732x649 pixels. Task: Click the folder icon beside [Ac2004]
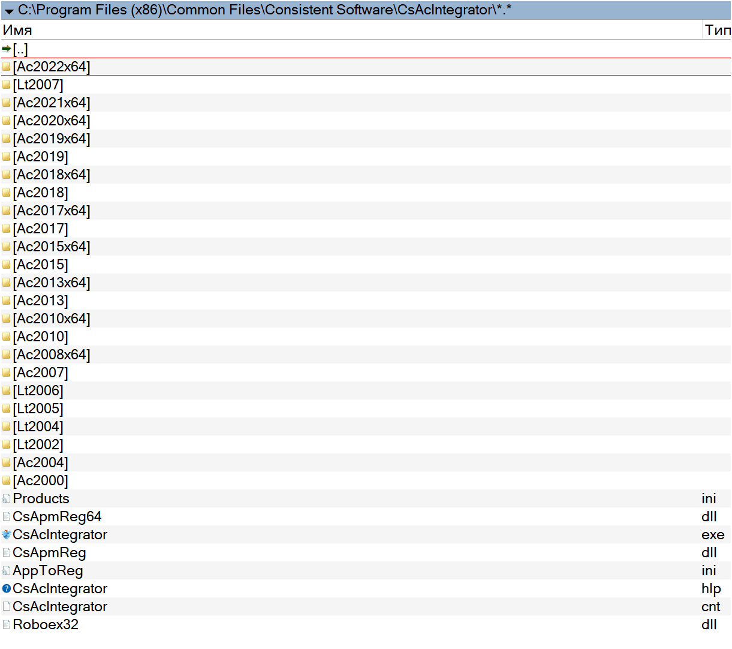pyautogui.click(x=7, y=462)
